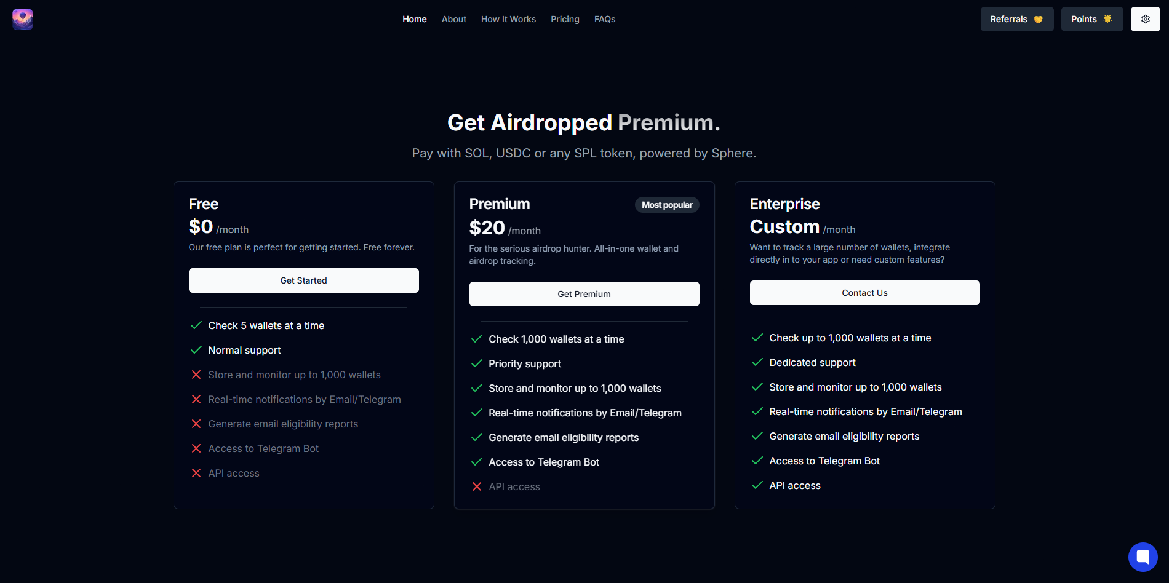
Task: Select the Home navigation item
Action: click(414, 19)
